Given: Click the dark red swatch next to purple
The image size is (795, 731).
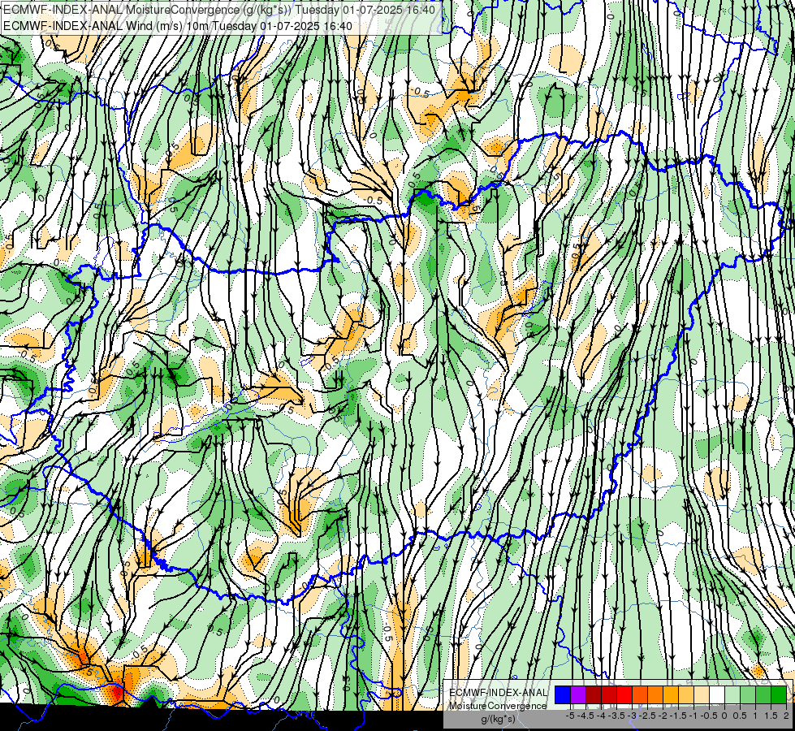Looking at the screenshot, I should [x=594, y=694].
